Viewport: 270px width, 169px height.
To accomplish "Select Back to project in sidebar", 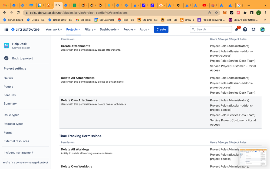I will tap(22, 58).
